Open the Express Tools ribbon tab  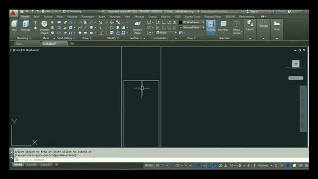pyautogui.click(x=192, y=16)
